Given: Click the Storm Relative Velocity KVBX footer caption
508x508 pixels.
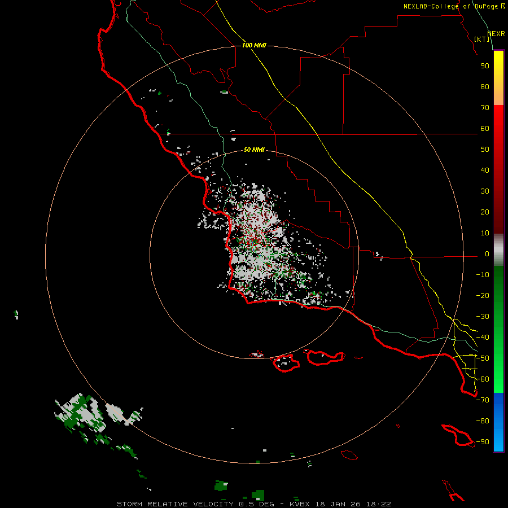Looking at the screenshot, I should (x=254, y=504).
